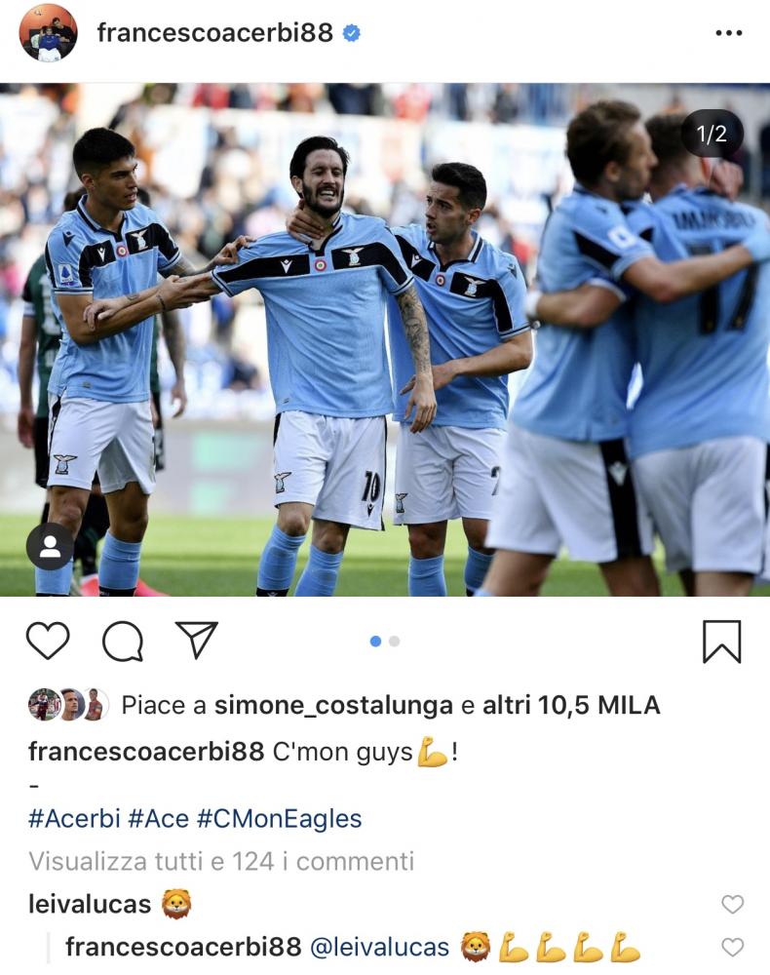Like francescoacerbi88 reply with small heart

(733, 947)
